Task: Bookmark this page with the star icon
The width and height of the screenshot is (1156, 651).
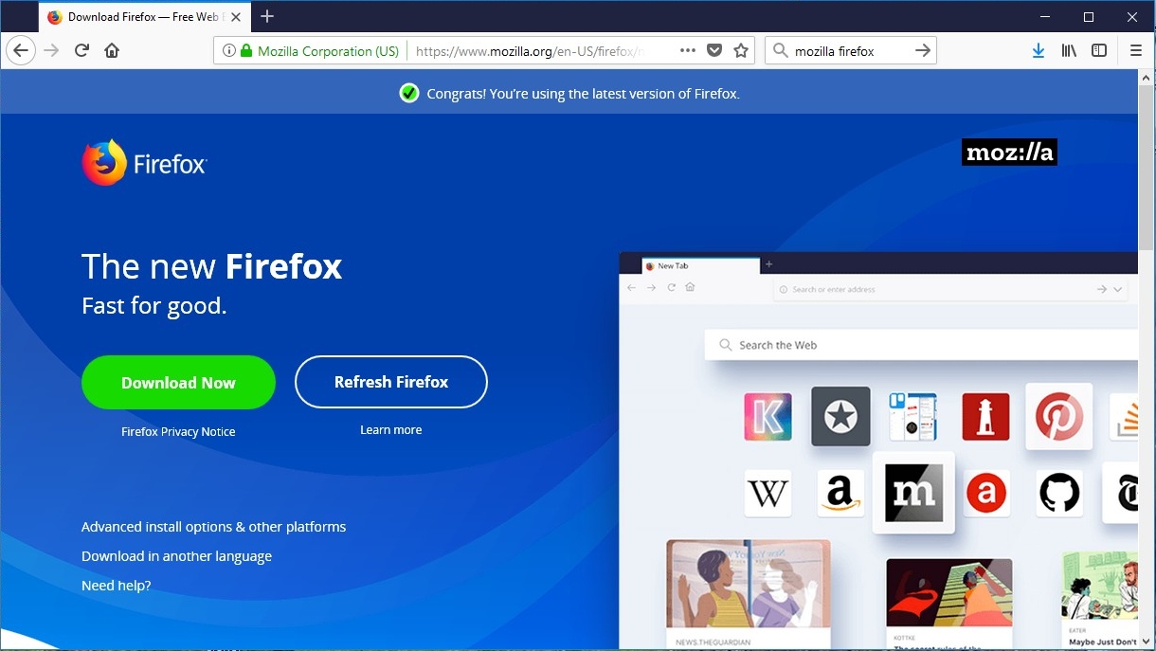Action: (741, 51)
